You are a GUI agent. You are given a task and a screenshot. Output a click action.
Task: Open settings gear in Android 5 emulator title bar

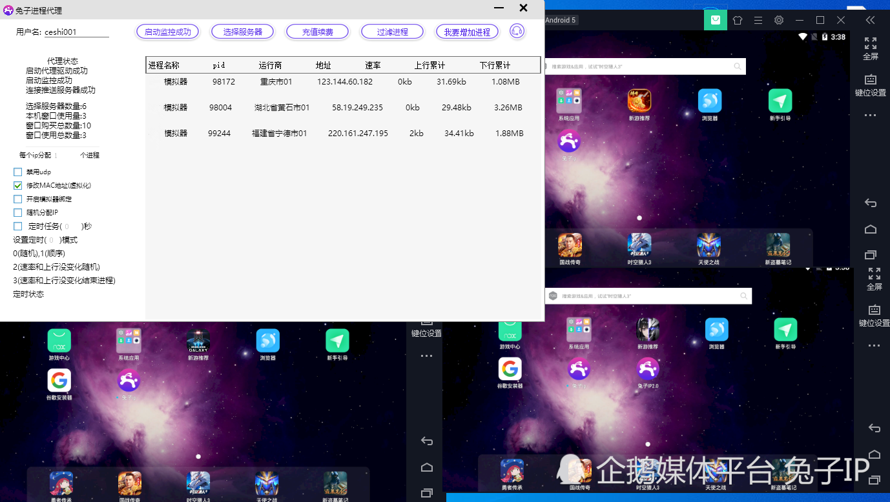click(x=779, y=20)
